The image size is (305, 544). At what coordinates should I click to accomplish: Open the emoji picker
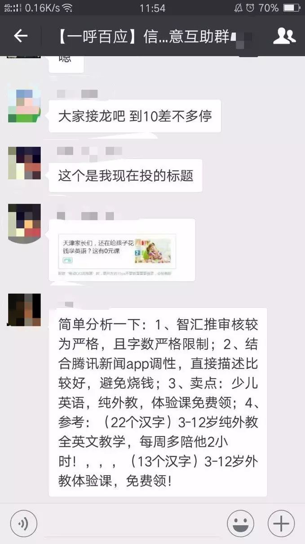240,524
